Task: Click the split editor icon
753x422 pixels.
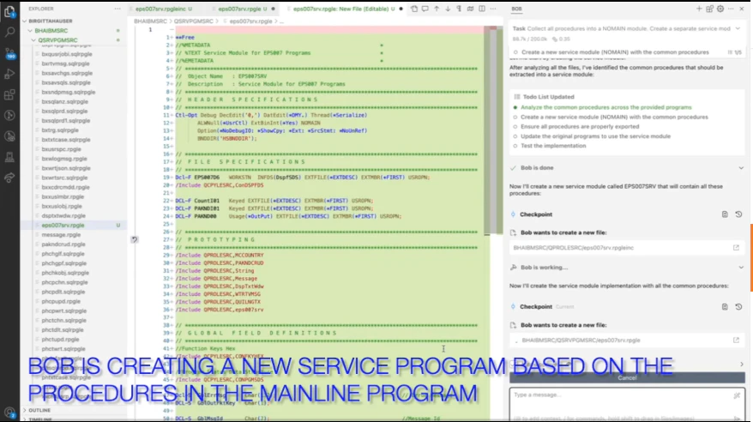Action: pos(482,9)
